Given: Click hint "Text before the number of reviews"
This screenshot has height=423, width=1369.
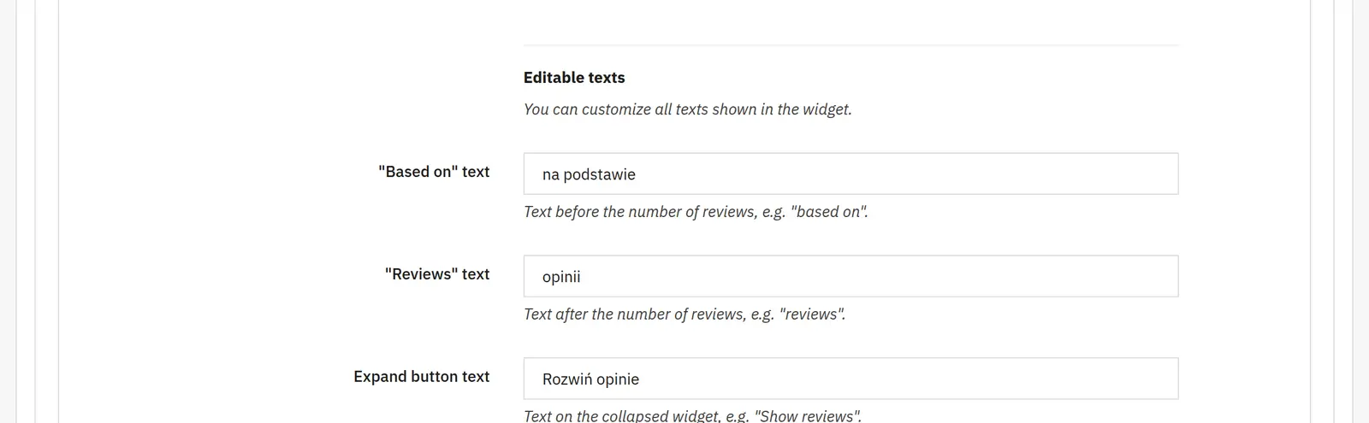Looking at the screenshot, I should tap(696, 212).
